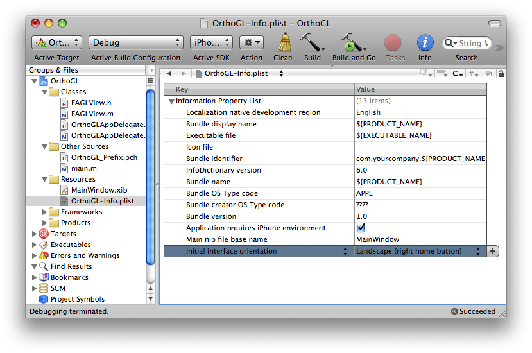532x353 pixels.
Task: Select the Project Symbols item
Action: coord(78,299)
